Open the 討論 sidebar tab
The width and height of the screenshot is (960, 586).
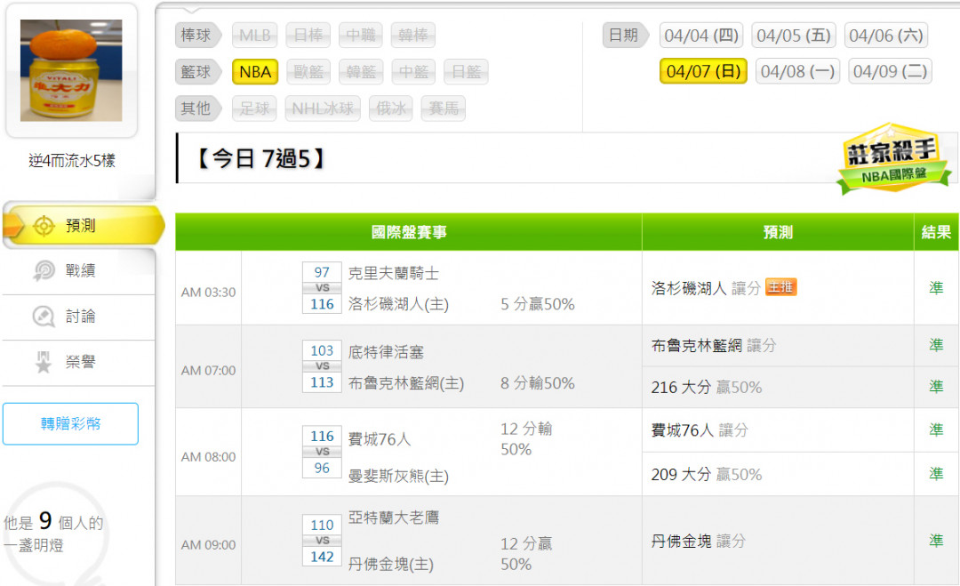point(79,317)
